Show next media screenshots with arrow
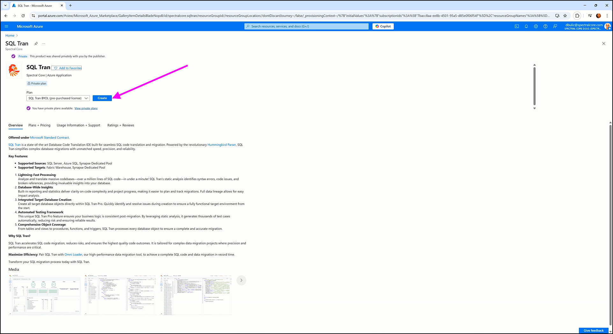Image resolution: width=613 pixels, height=334 pixels. pos(241,280)
